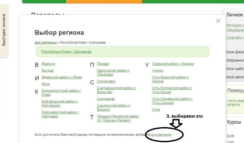
Task: Click the orange navigation tab at top
Action: [x=104, y=1]
